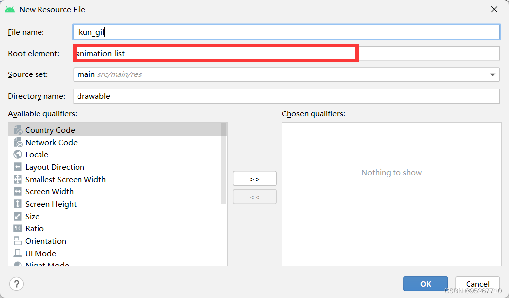
Task: Select the Locale globe icon
Action: pos(18,155)
